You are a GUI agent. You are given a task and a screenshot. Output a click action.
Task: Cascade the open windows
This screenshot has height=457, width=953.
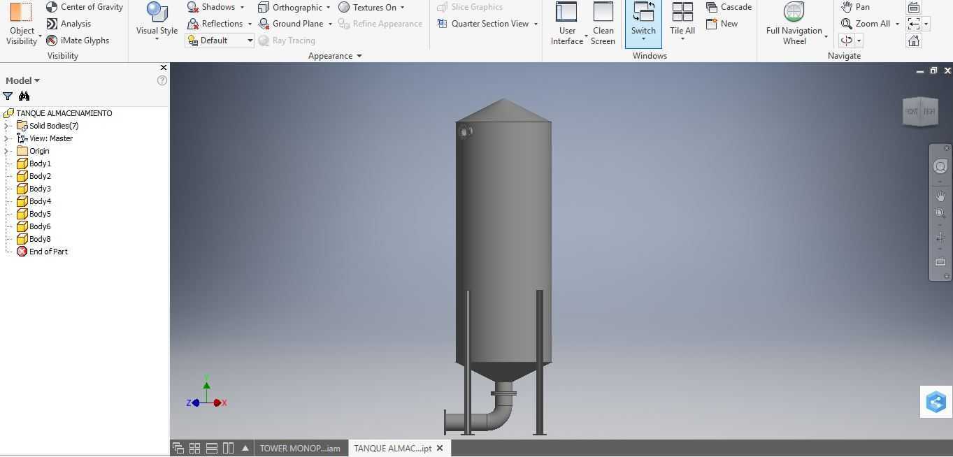[729, 7]
